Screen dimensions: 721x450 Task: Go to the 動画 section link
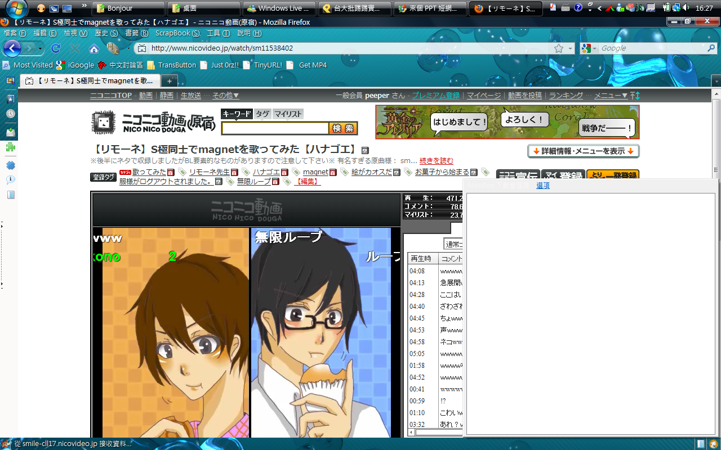(146, 96)
